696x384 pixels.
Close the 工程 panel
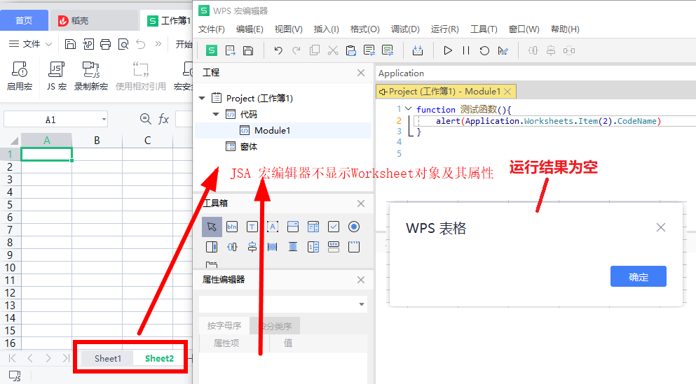361,73
